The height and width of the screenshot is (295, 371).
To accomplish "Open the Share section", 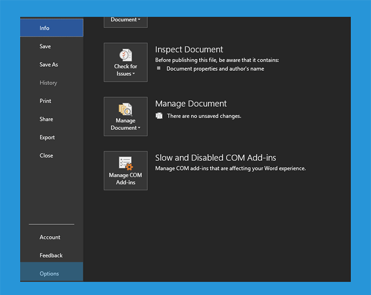I will point(51,119).
